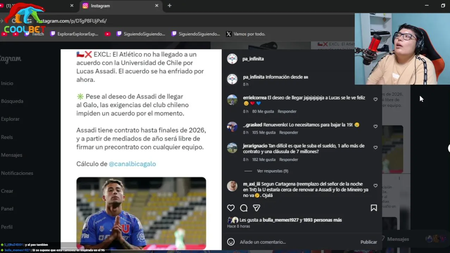Open pa_infinita profile avatar in post header
450x253 pixels.
(x=232, y=59)
